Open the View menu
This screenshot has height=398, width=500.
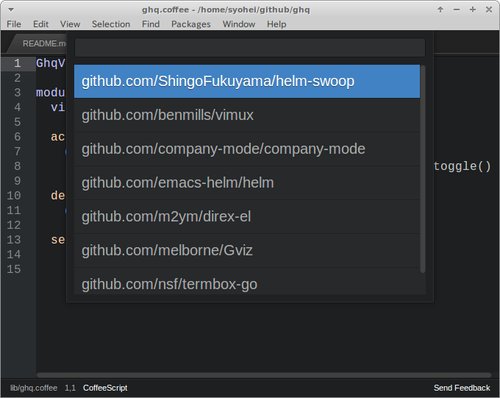click(70, 24)
